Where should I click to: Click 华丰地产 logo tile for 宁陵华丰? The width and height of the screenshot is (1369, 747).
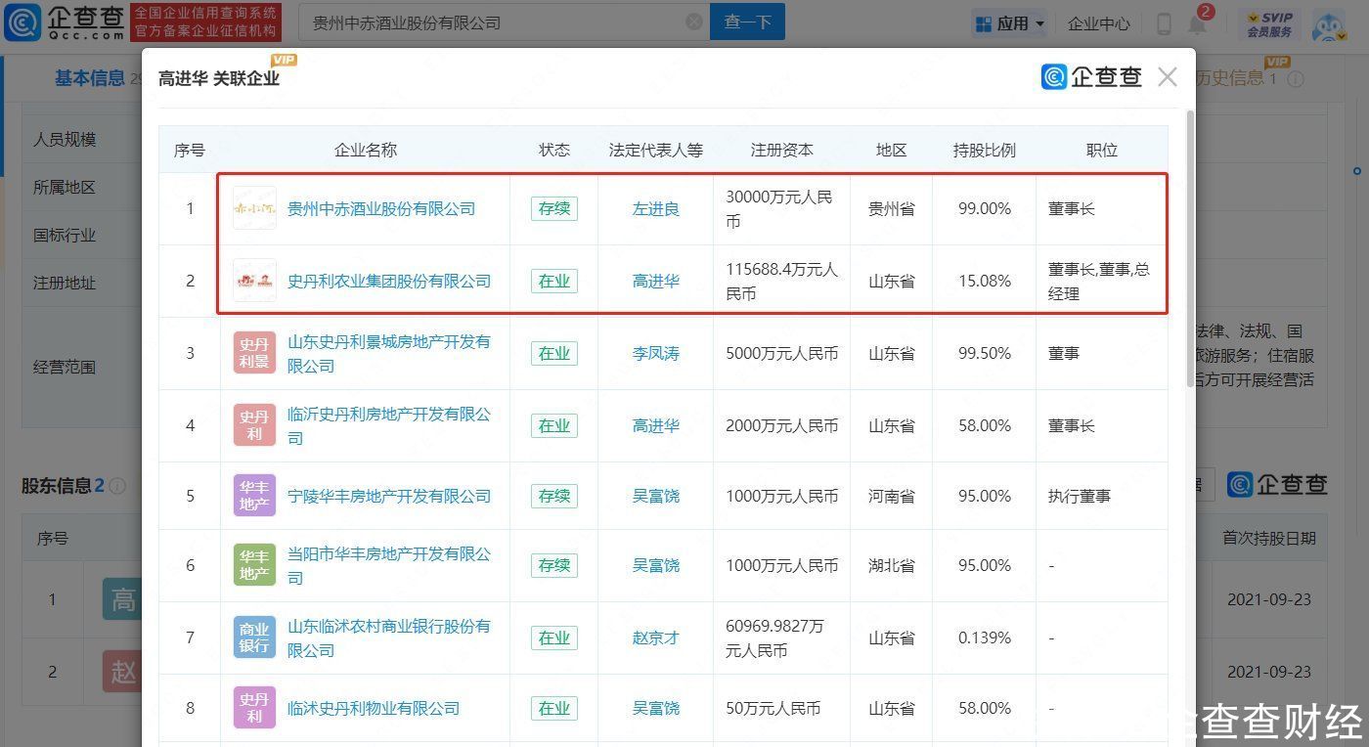pos(254,496)
